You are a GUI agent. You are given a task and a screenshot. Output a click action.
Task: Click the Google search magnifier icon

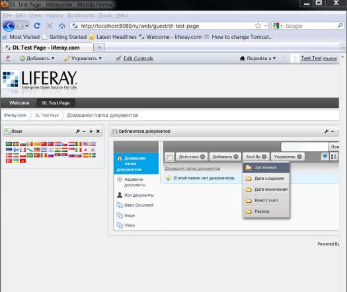(340, 26)
